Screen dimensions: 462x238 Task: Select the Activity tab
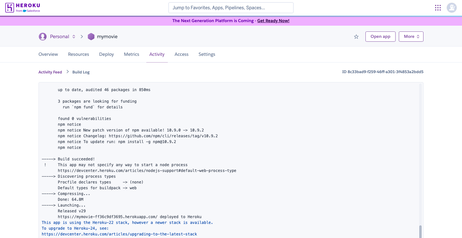click(157, 54)
